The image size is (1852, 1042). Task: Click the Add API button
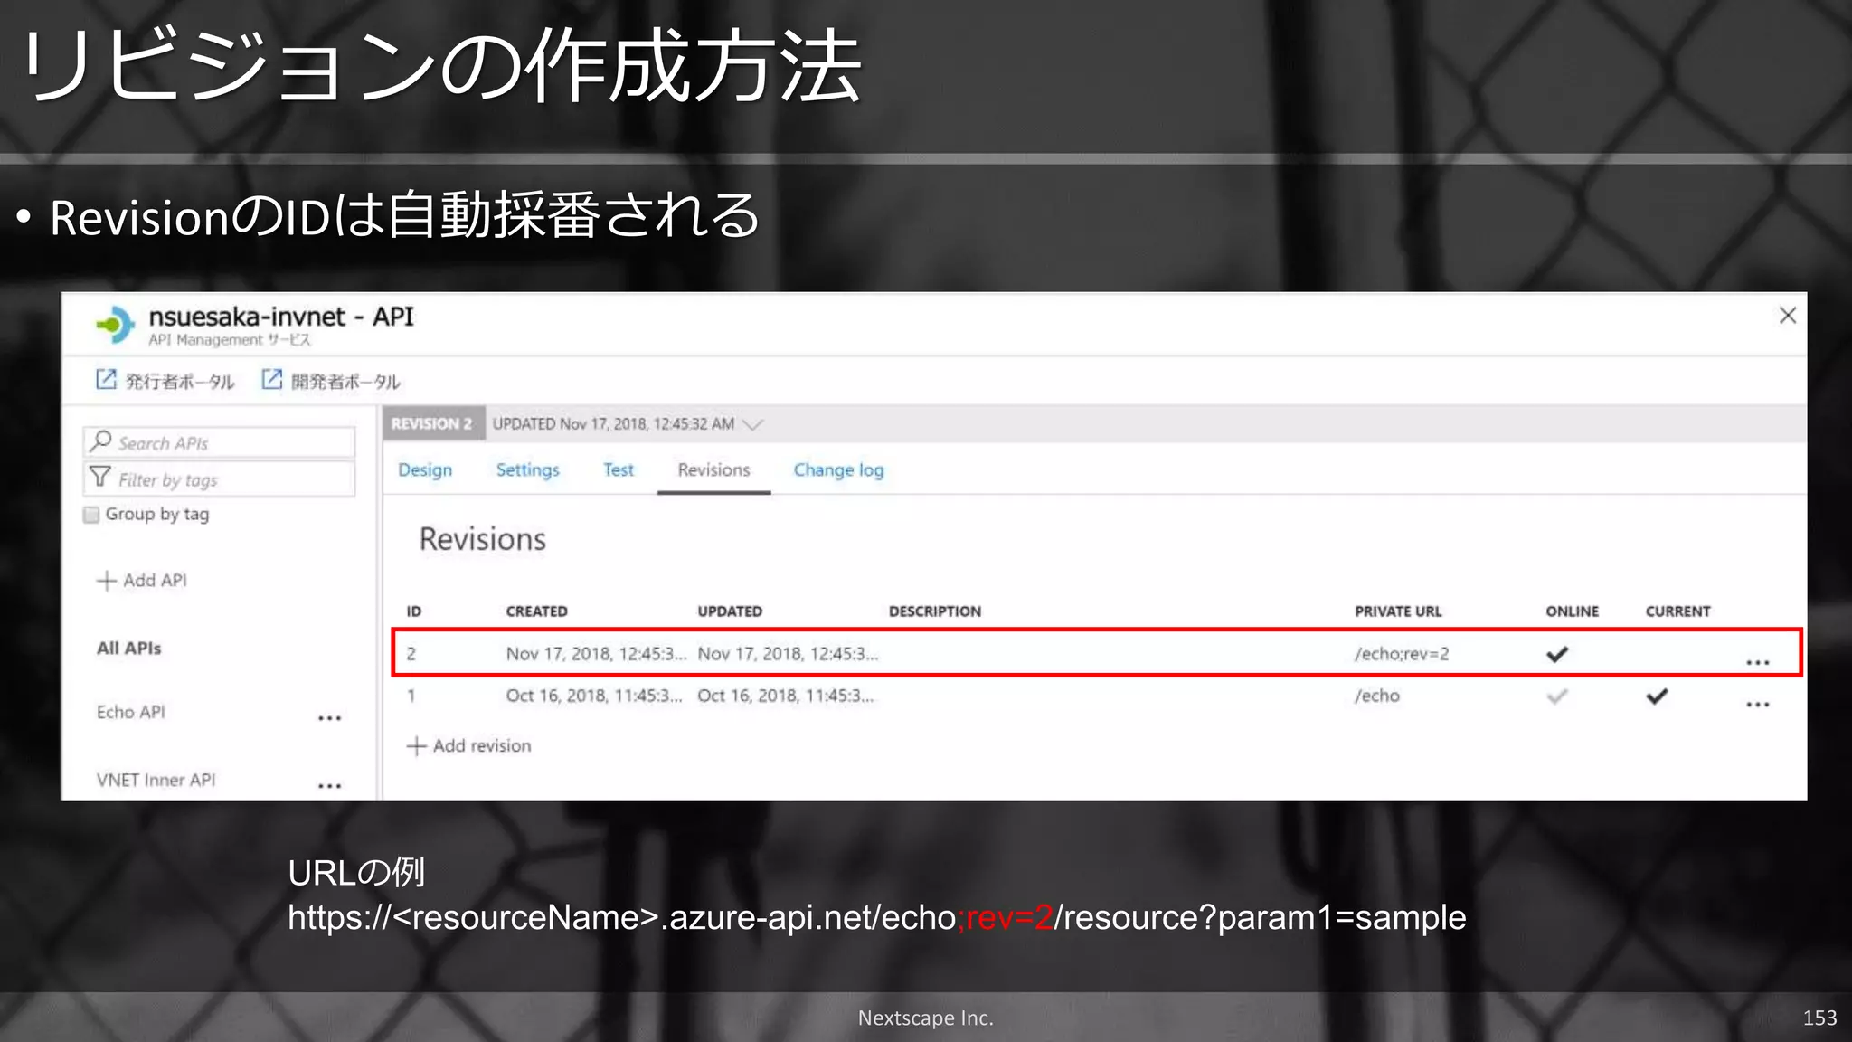tap(142, 581)
